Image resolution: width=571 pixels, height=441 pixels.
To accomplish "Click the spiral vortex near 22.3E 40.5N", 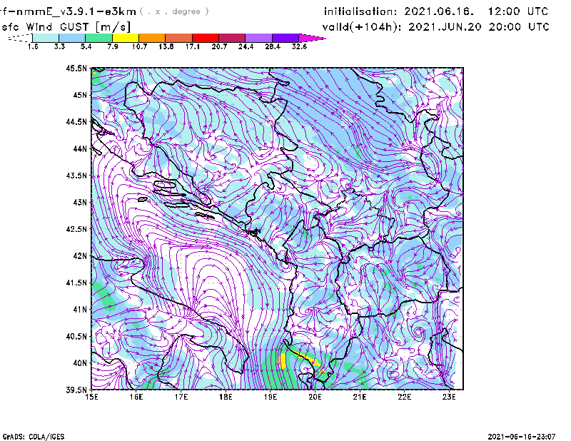I will [x=419, y=332].
